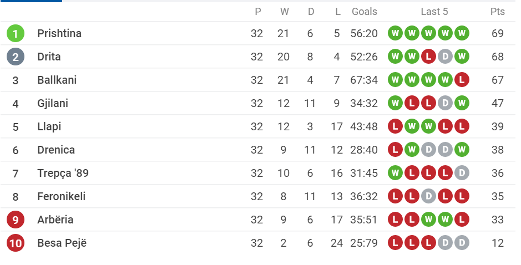Go to Drenica team page
Viewport: 521px width, 265px height.
coord(56,150)
